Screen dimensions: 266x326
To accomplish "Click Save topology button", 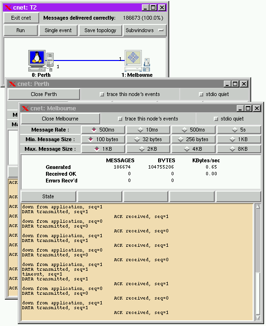I will click(x=100, y=30).
